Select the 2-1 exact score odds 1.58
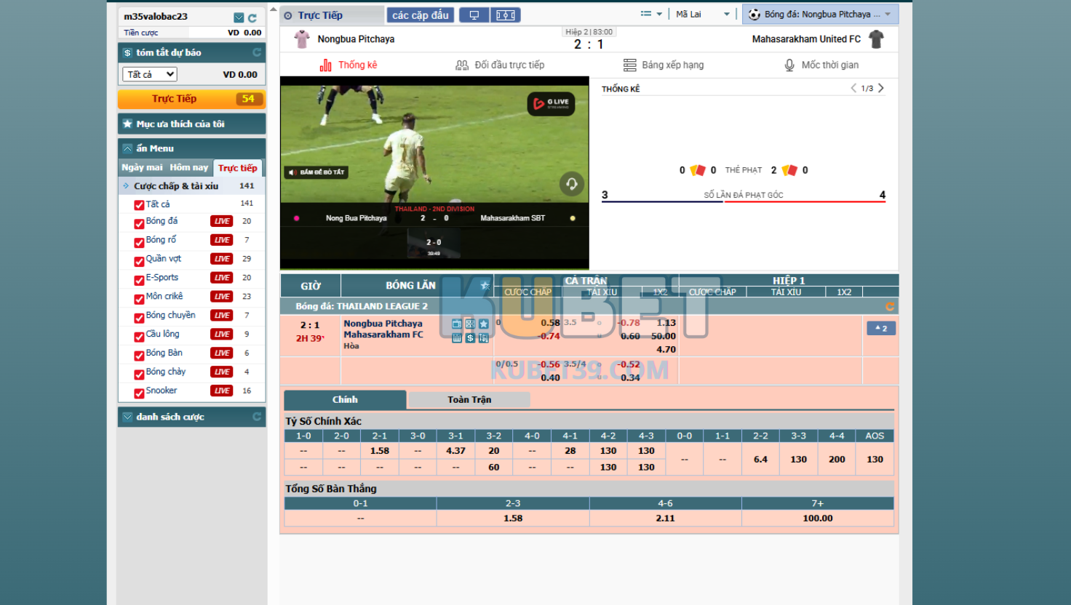 pos(380,451)
